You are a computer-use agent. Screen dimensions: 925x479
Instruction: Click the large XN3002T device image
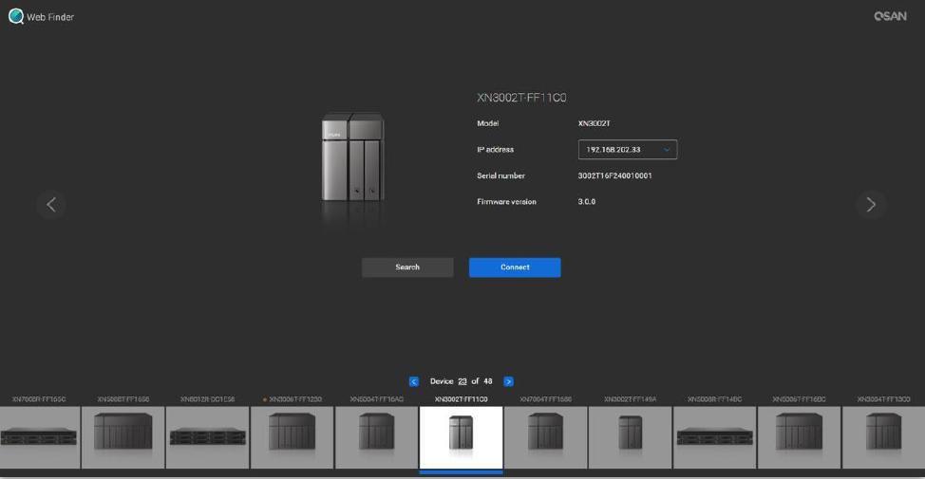click(x=352, y=157)
